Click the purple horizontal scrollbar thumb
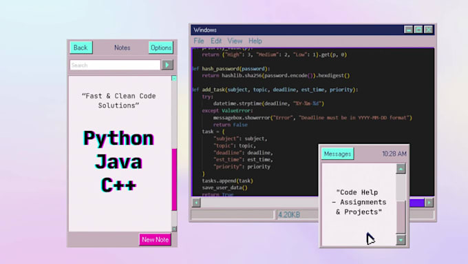 click(x=416, y=203)
